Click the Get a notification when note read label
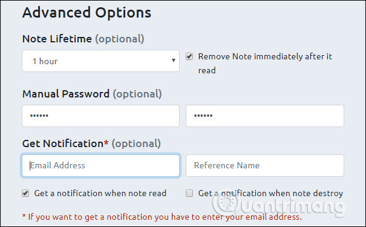Image resolution: width=366 pixels, height=227 pixels. (100, 193)
